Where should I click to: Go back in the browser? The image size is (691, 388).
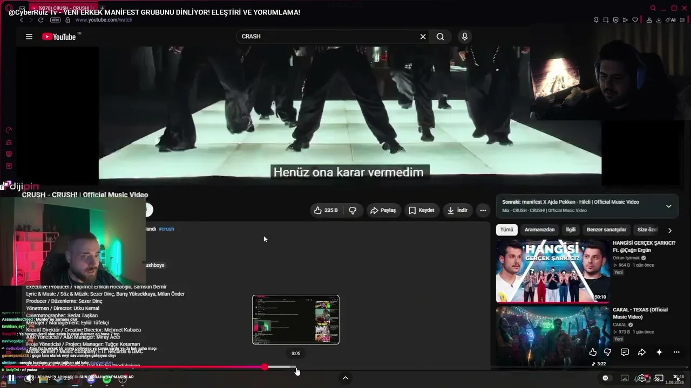point(22,20)
